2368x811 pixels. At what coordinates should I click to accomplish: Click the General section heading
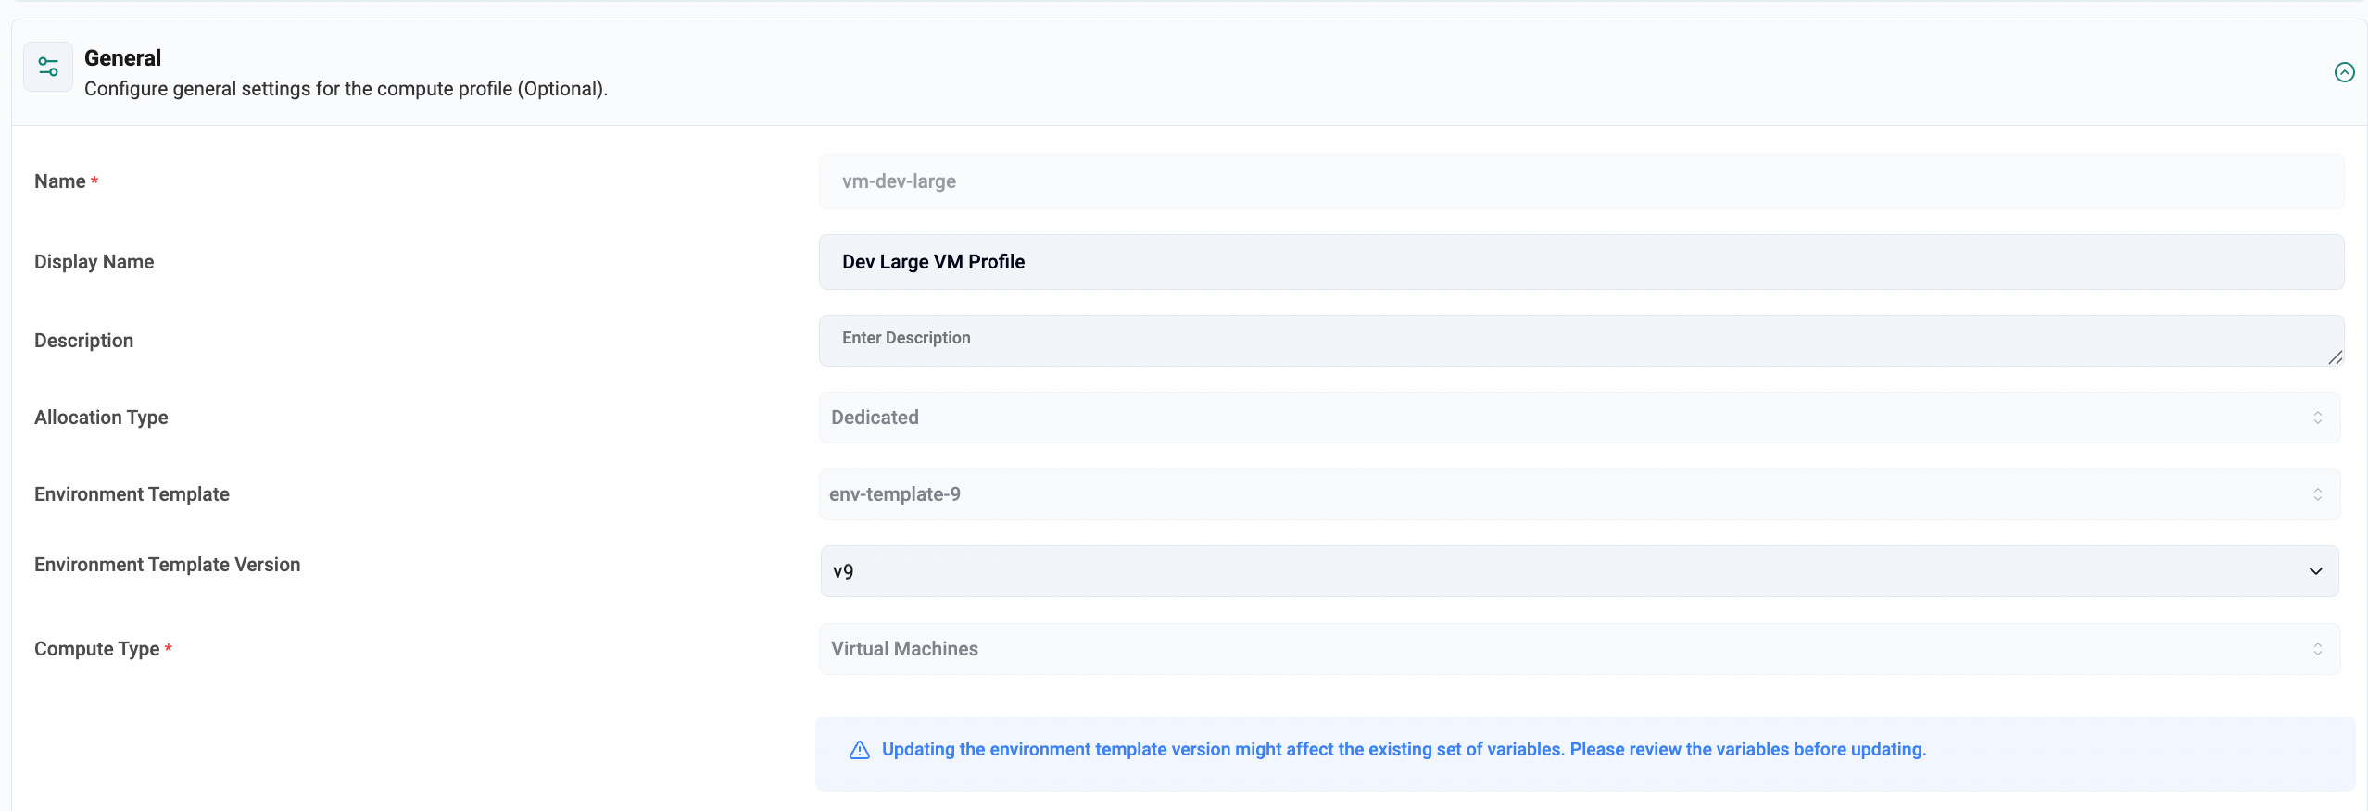122,58
